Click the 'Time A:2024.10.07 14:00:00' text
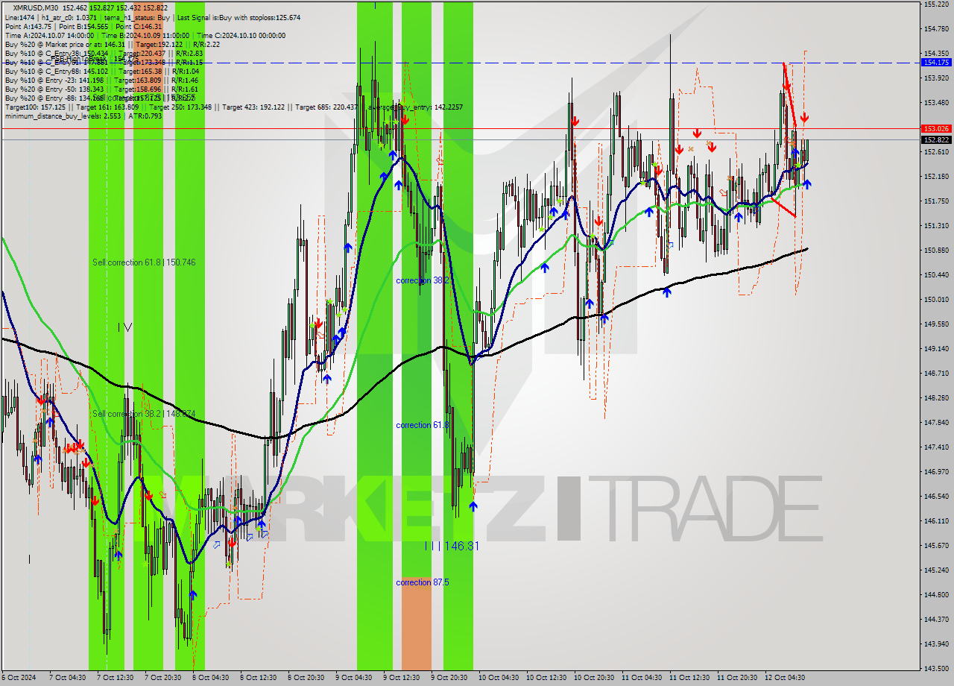This screenshot has height=686, width=954. click(x=49, y=35)
